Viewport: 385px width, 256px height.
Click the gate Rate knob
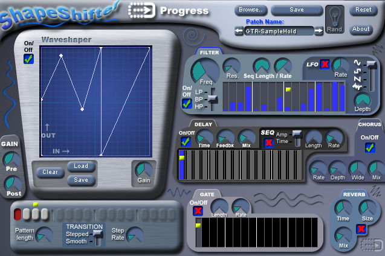[x=241, y=205]
